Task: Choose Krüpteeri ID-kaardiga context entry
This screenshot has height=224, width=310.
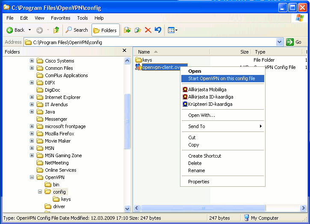Action: click(223, 104)
